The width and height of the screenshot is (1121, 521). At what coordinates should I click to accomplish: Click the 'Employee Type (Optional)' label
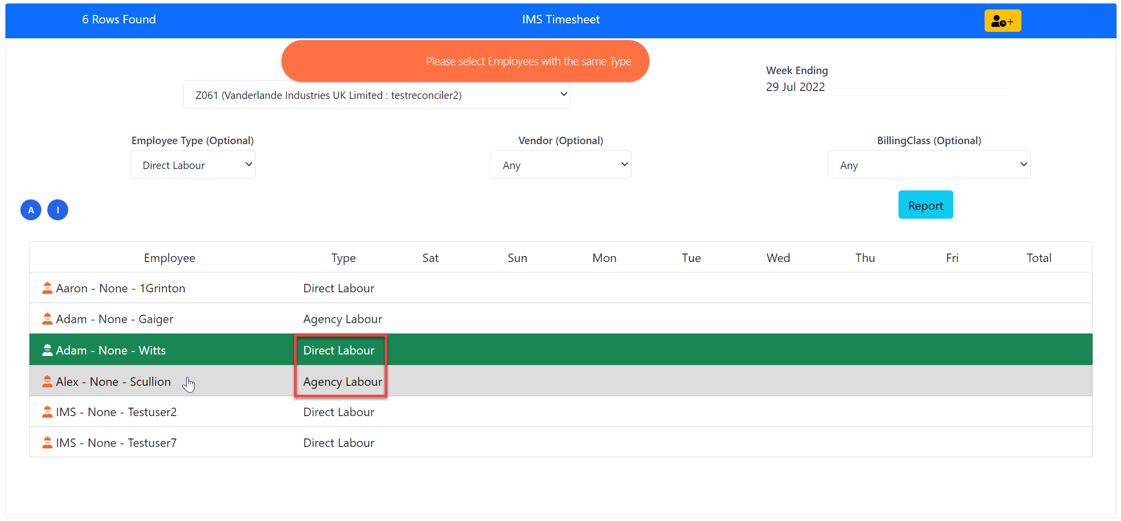click(x=193, y=141)
